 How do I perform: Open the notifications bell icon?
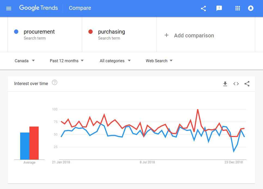coord(250,8)
